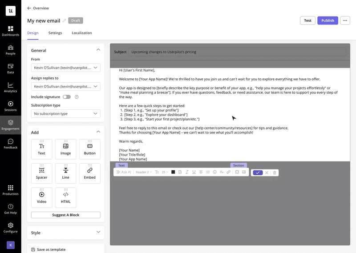Open the Header 2 text style dropdown
The width and height of the screenshot is (356, 253).
[143, 172]
